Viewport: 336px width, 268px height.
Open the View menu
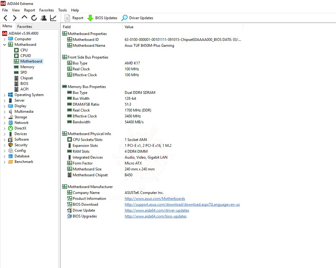tap(16, 10)
